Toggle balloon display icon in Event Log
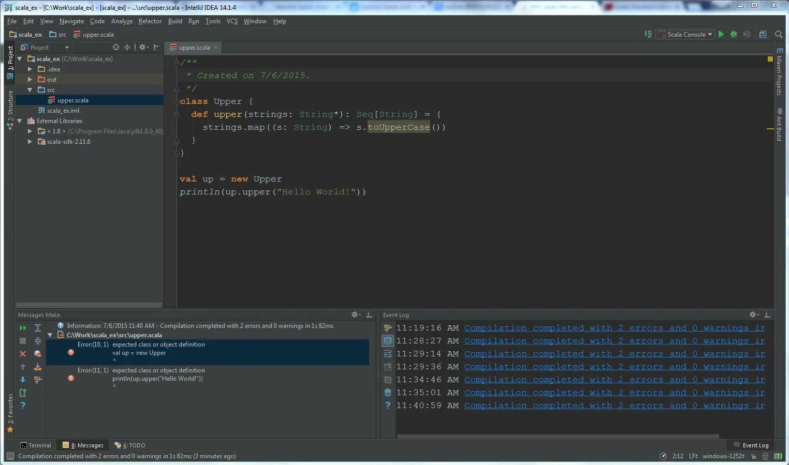 pos(388,341)
